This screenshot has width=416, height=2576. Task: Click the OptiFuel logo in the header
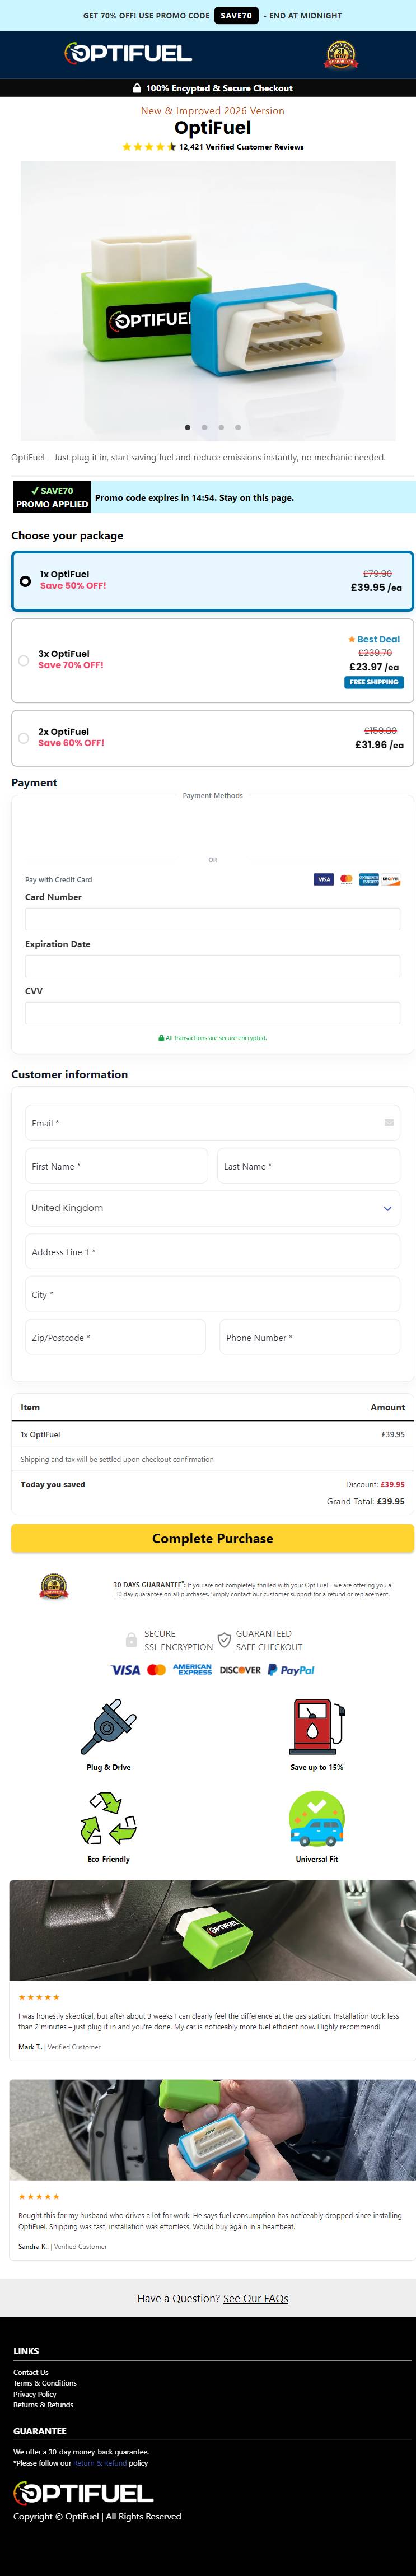[128, 53]
